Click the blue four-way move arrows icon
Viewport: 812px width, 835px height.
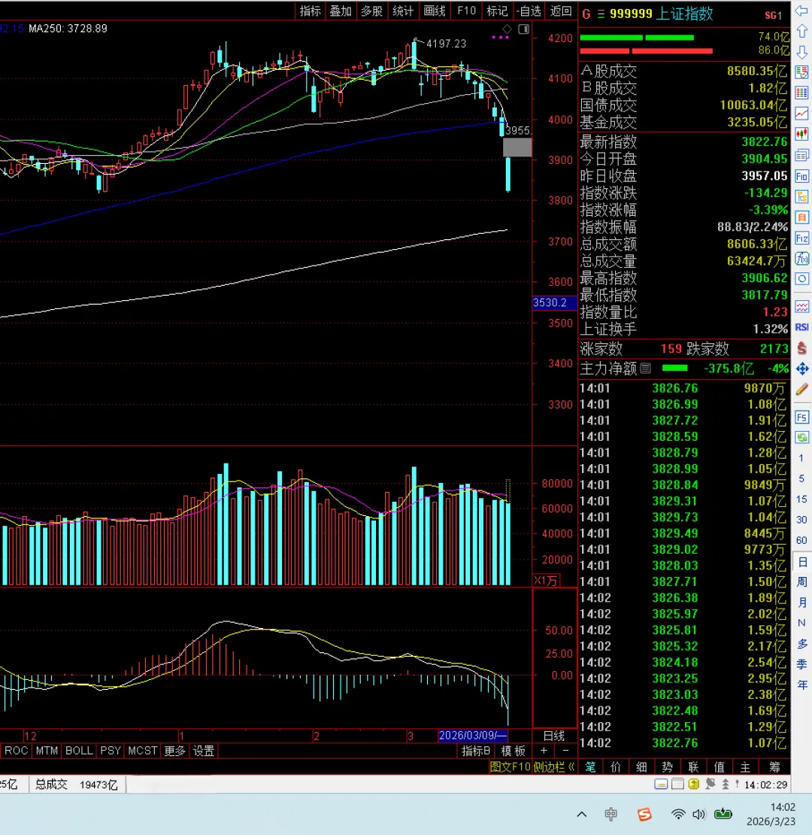point(801,369)
